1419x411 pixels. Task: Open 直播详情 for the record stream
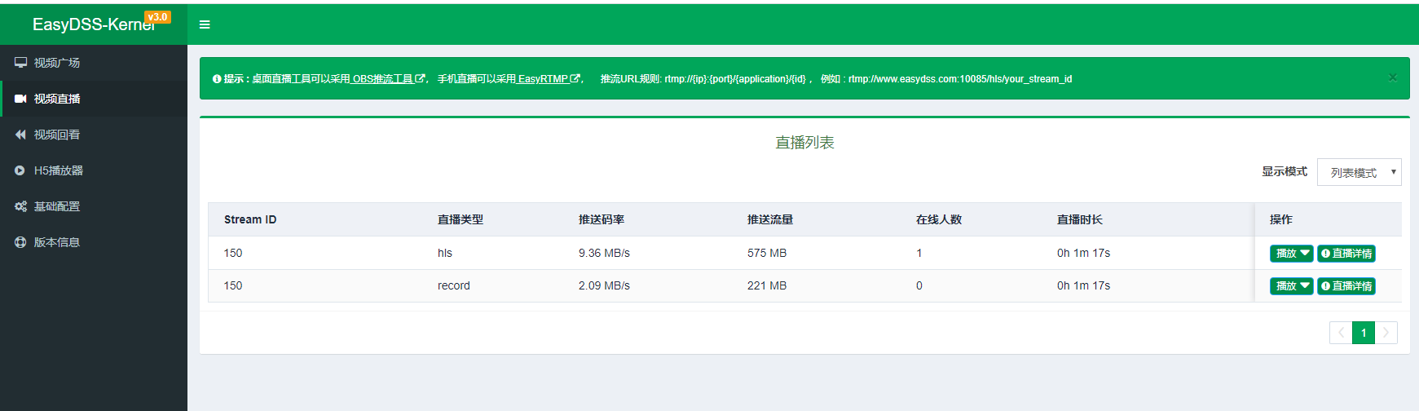coord(1346,286)
